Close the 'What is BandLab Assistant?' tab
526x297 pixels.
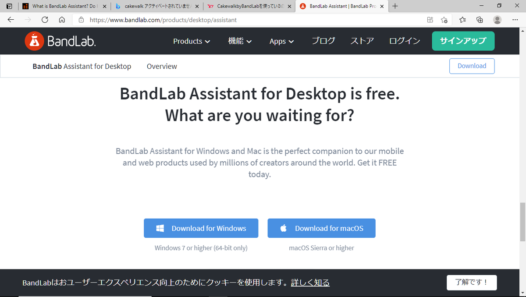point(104,6)
